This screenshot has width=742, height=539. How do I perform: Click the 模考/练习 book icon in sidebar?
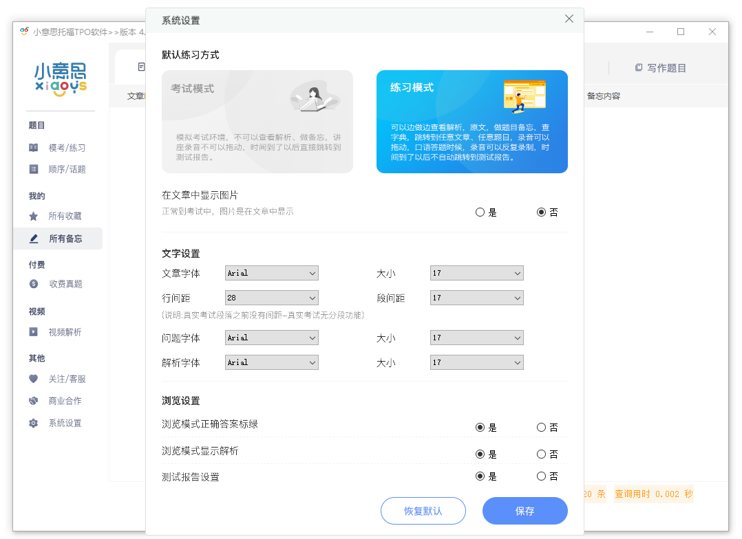coord(34,148)
